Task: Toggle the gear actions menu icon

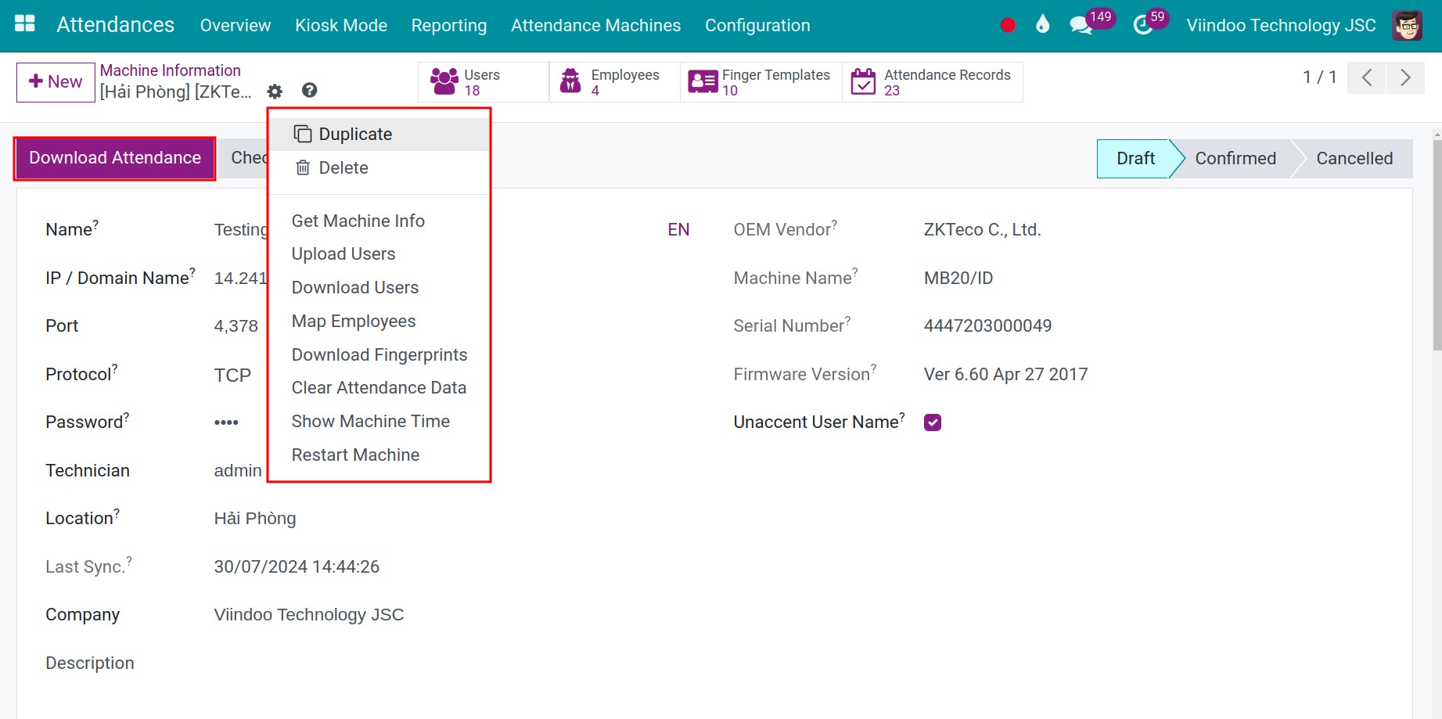Action: [x=275, y=92]
